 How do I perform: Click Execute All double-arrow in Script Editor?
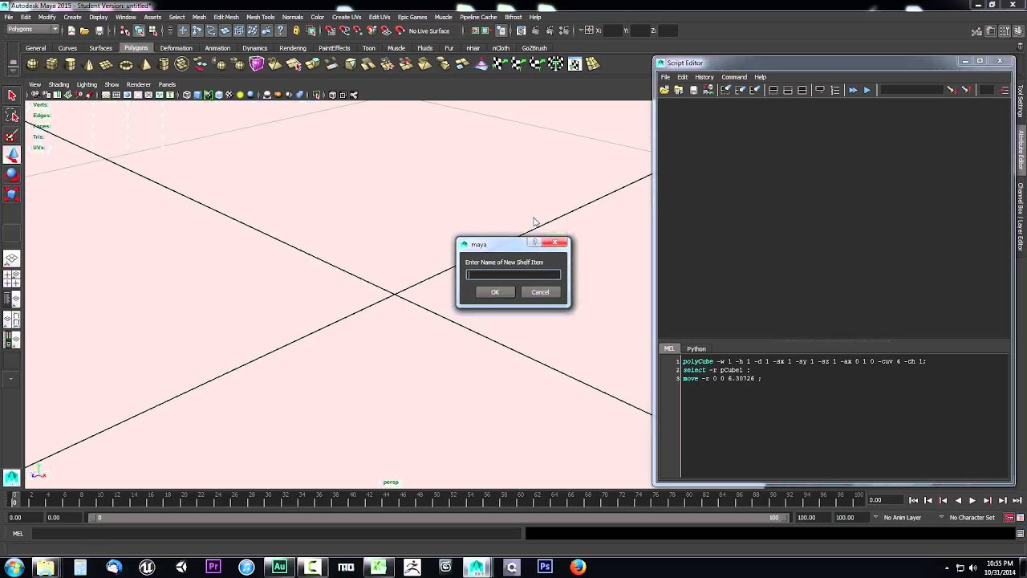[853, 90]
